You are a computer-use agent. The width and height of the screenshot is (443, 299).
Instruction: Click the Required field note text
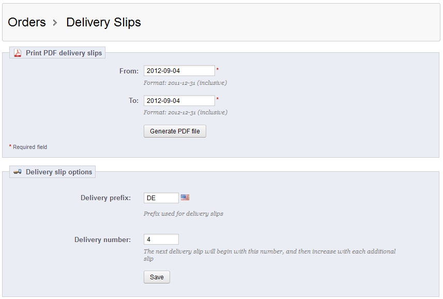point(30,147)
